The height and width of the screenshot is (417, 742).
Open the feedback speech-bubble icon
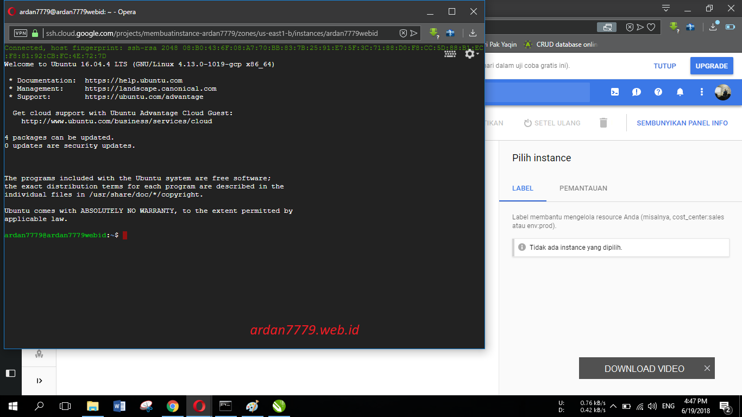[x=636, y=92]
